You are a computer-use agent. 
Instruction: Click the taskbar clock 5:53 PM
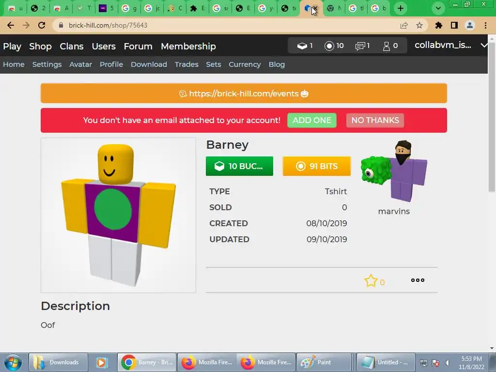pos(471,359)
